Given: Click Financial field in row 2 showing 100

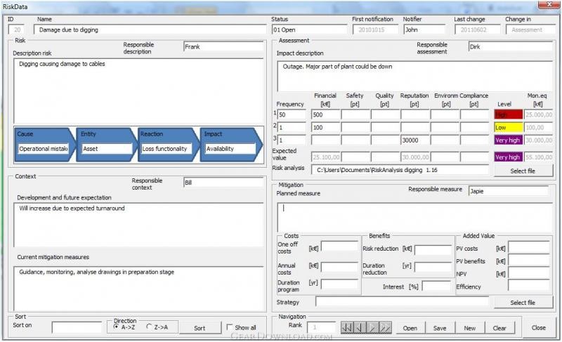Looking at the screenshot, I should (326, 128).
